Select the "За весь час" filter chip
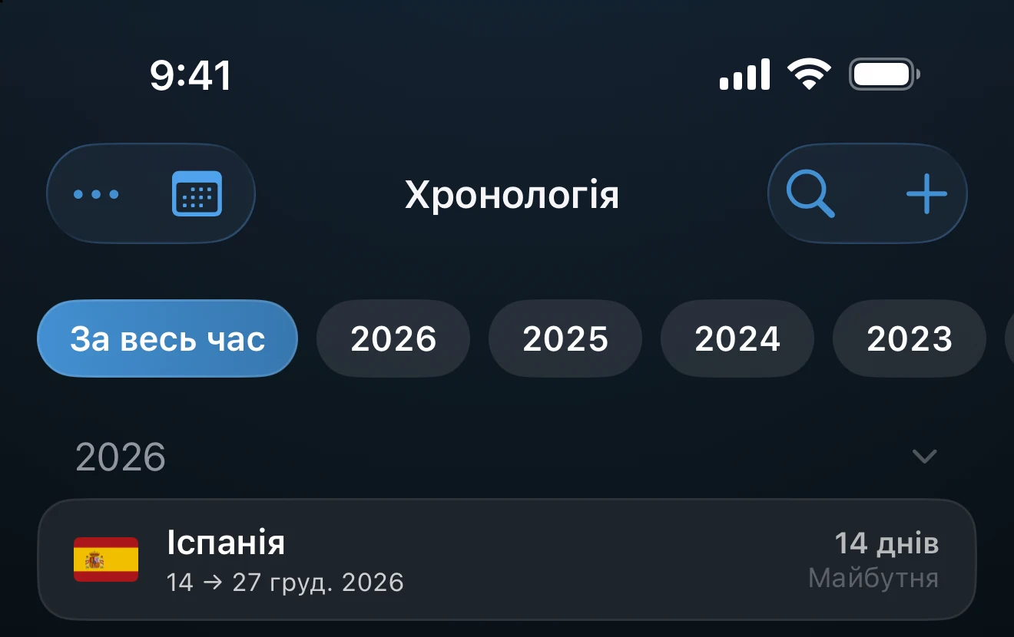The width and height of the screenshot is (1014, 637). point(167,338)
